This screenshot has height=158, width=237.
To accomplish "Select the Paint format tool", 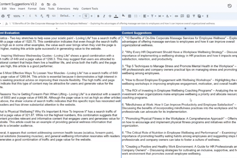I will [x=9, y=16].
